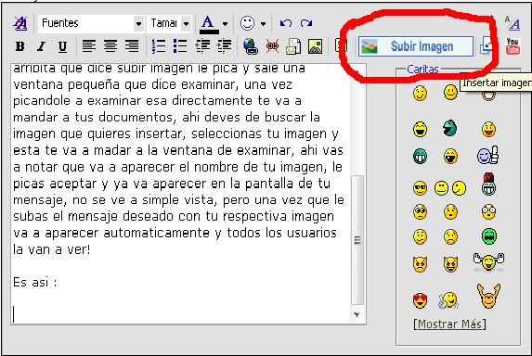Insert a hyperlink with globe icon
The image size is (532, 356).
click(251, 46)
